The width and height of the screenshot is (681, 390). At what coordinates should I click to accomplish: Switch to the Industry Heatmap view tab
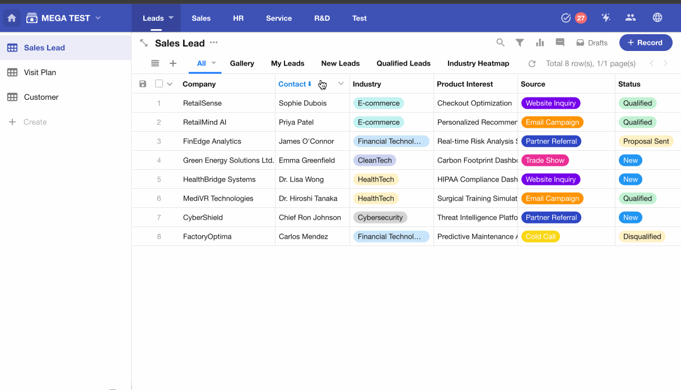point(478,63)
